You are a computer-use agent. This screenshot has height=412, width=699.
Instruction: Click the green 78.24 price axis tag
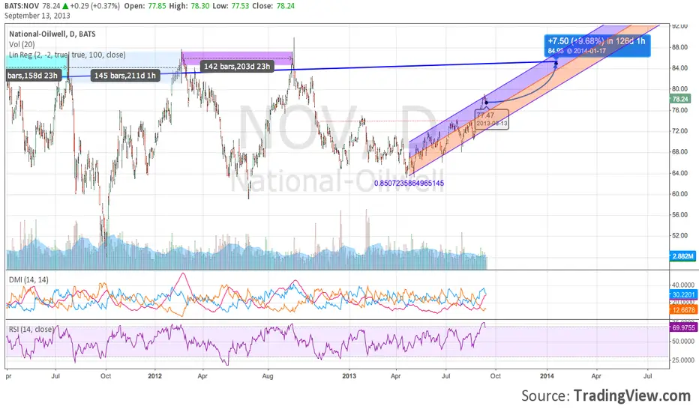[680, 99]
